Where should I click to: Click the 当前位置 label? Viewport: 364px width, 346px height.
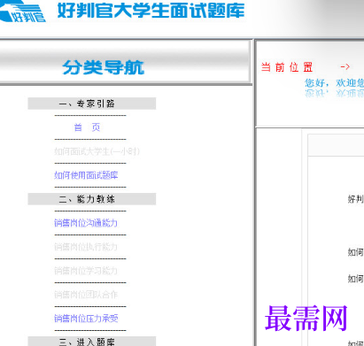pyautogui.click(x=287, y=67)
